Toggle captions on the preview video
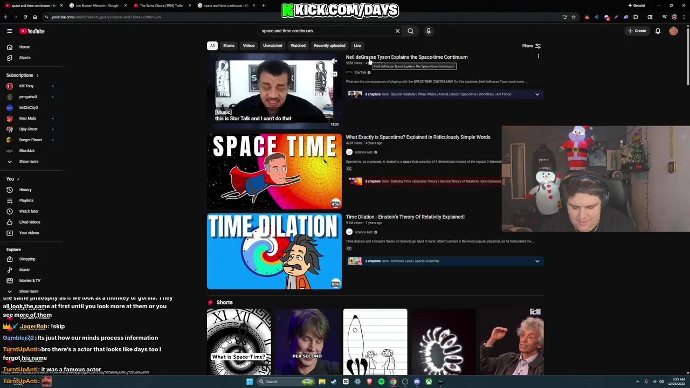The height and width of the screenshot is (388, 690). 334,74
